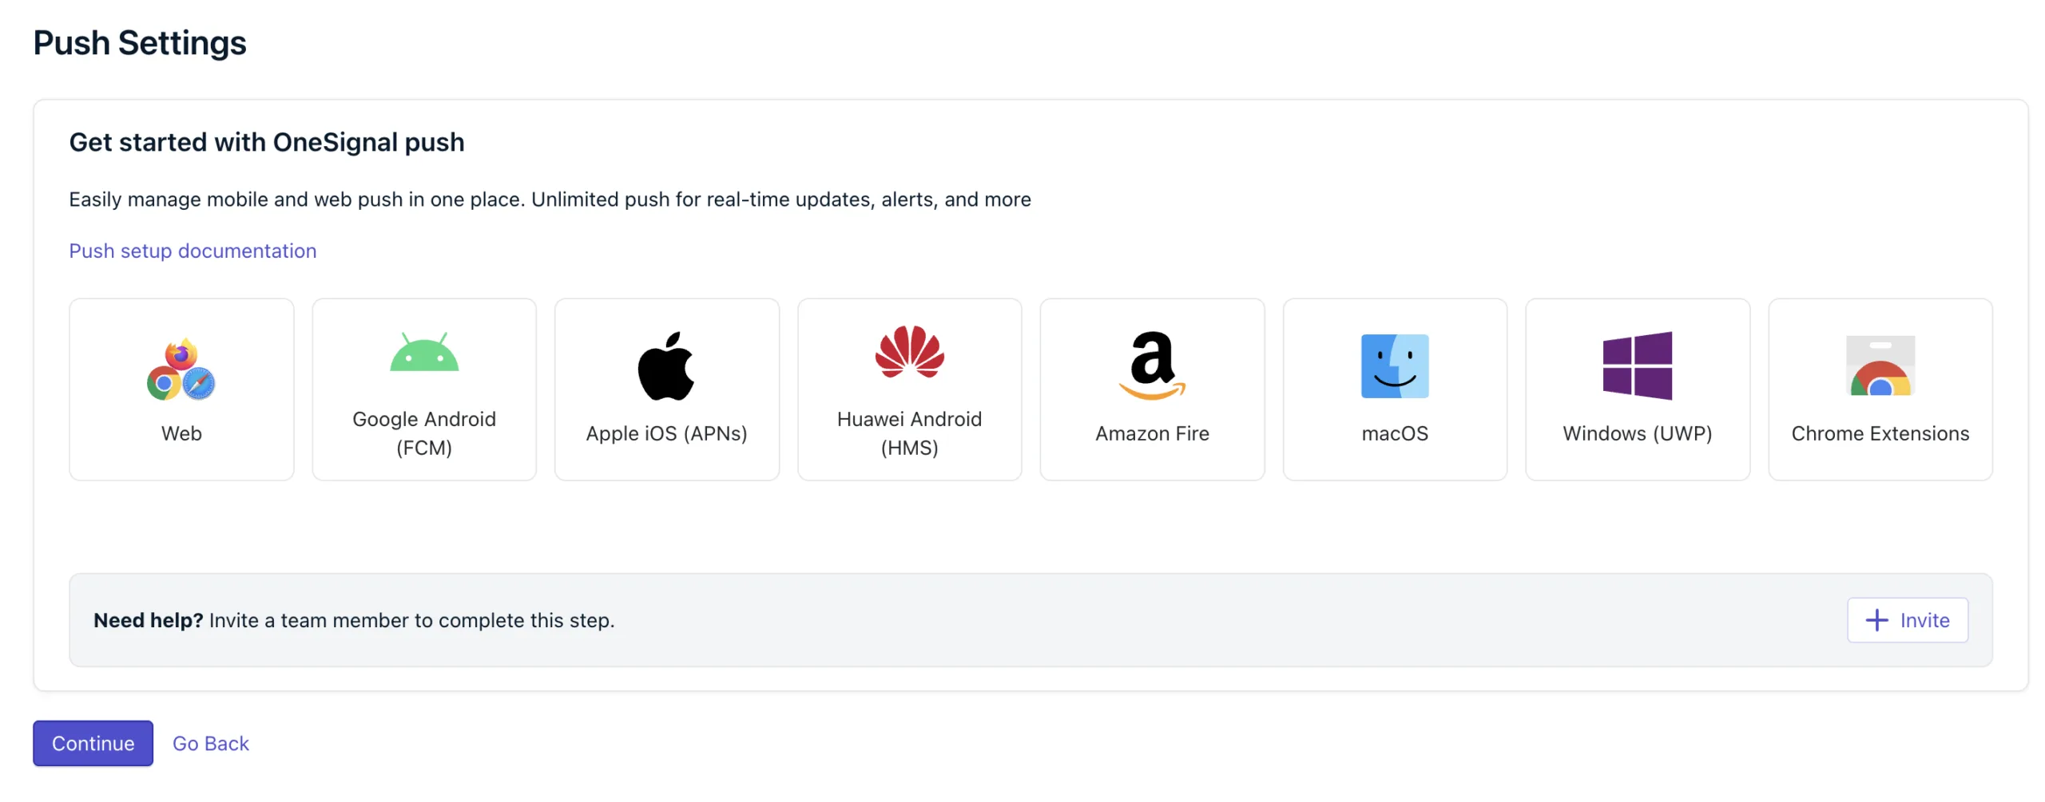The width and height of the screenshot is (2045, 802).
Task: Click the Web platform card label
Action: pyautogui.click(x=181, y=433)
